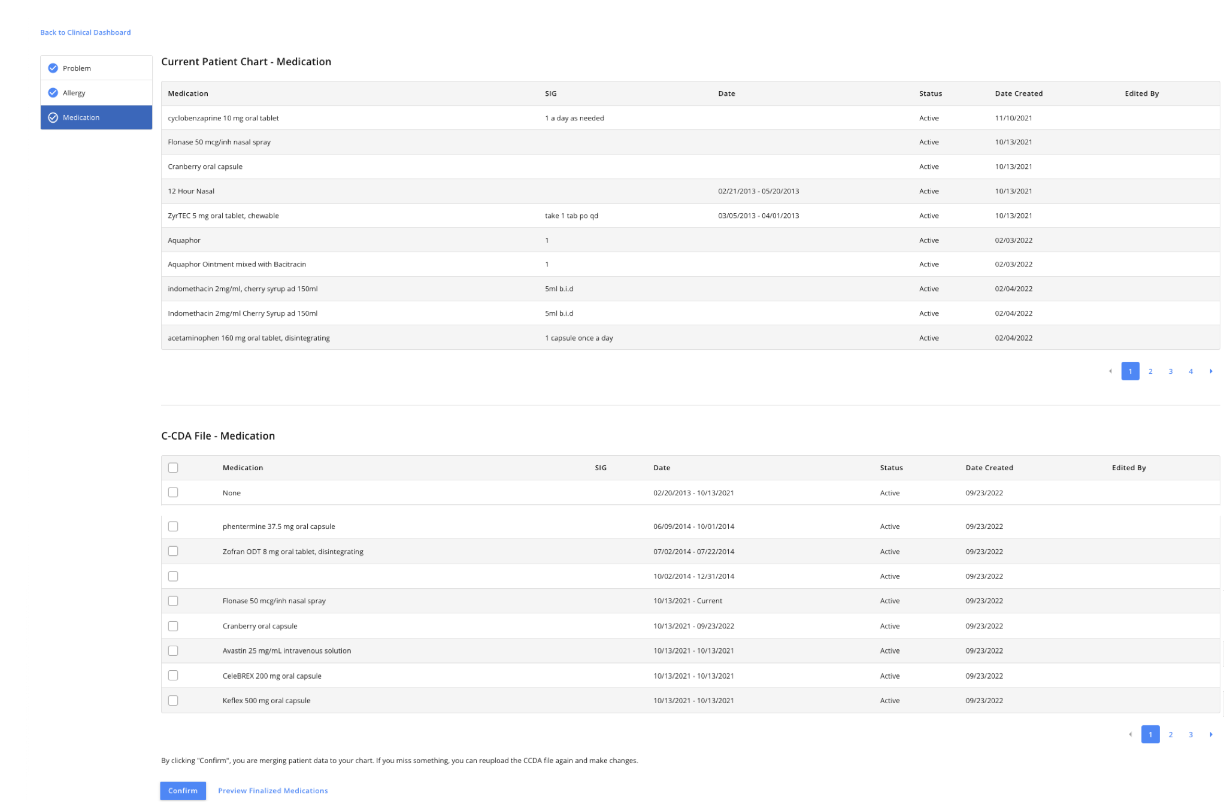Click the Date Created header in C-CDA File table
The height and width of the screenshot is (805, 1230).
tap(989, 468)
